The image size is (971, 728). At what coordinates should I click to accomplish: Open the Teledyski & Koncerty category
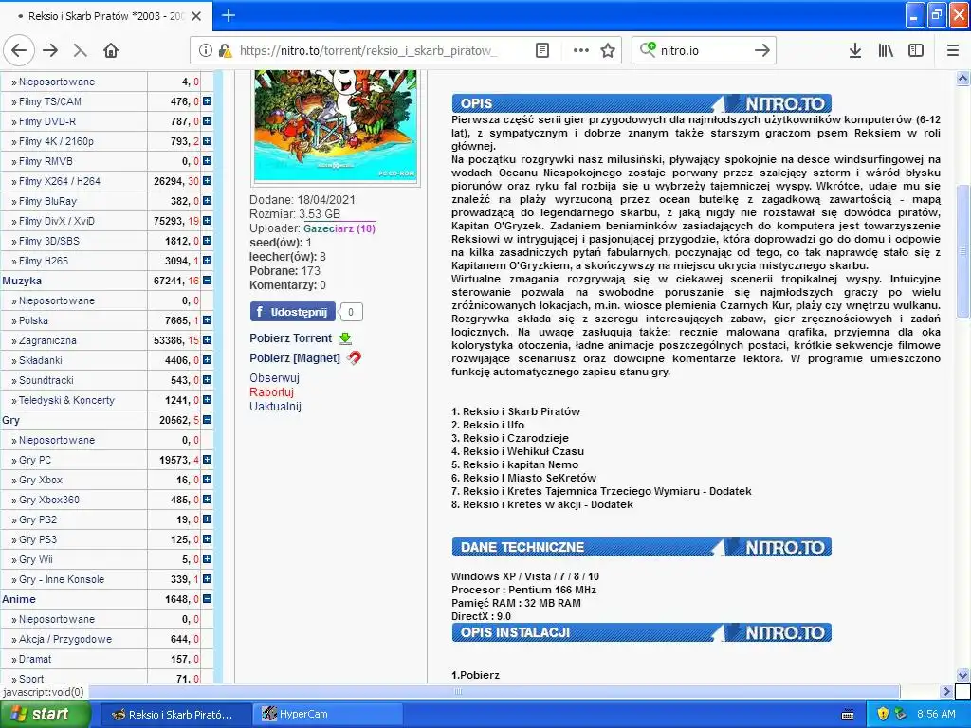pos(67,401)
